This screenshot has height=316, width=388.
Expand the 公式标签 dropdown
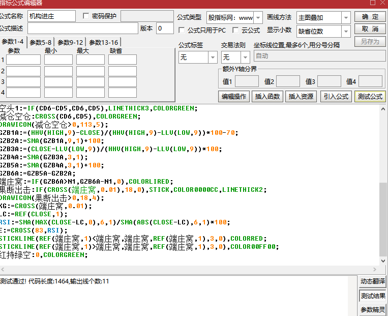[x=213, y=58]
